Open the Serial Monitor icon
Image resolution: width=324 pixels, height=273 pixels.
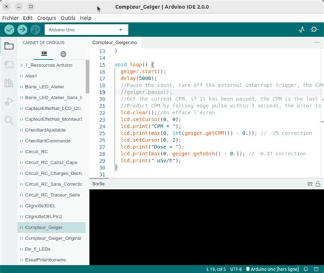pyautogui.click(x=314, y=29)
